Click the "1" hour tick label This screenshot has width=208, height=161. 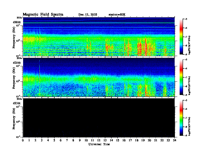(x=29, y=140)
